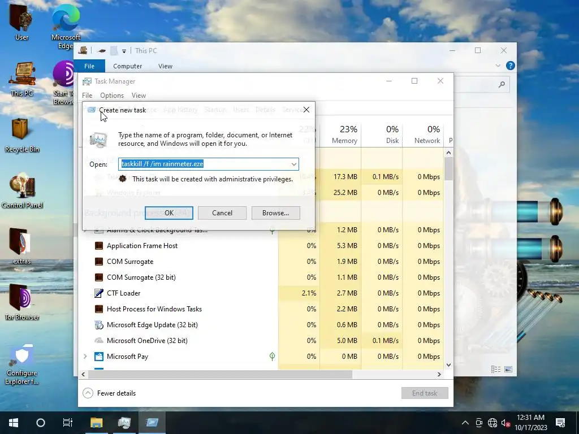Open Task Manager View menu
579x434 pixels.
139,95
